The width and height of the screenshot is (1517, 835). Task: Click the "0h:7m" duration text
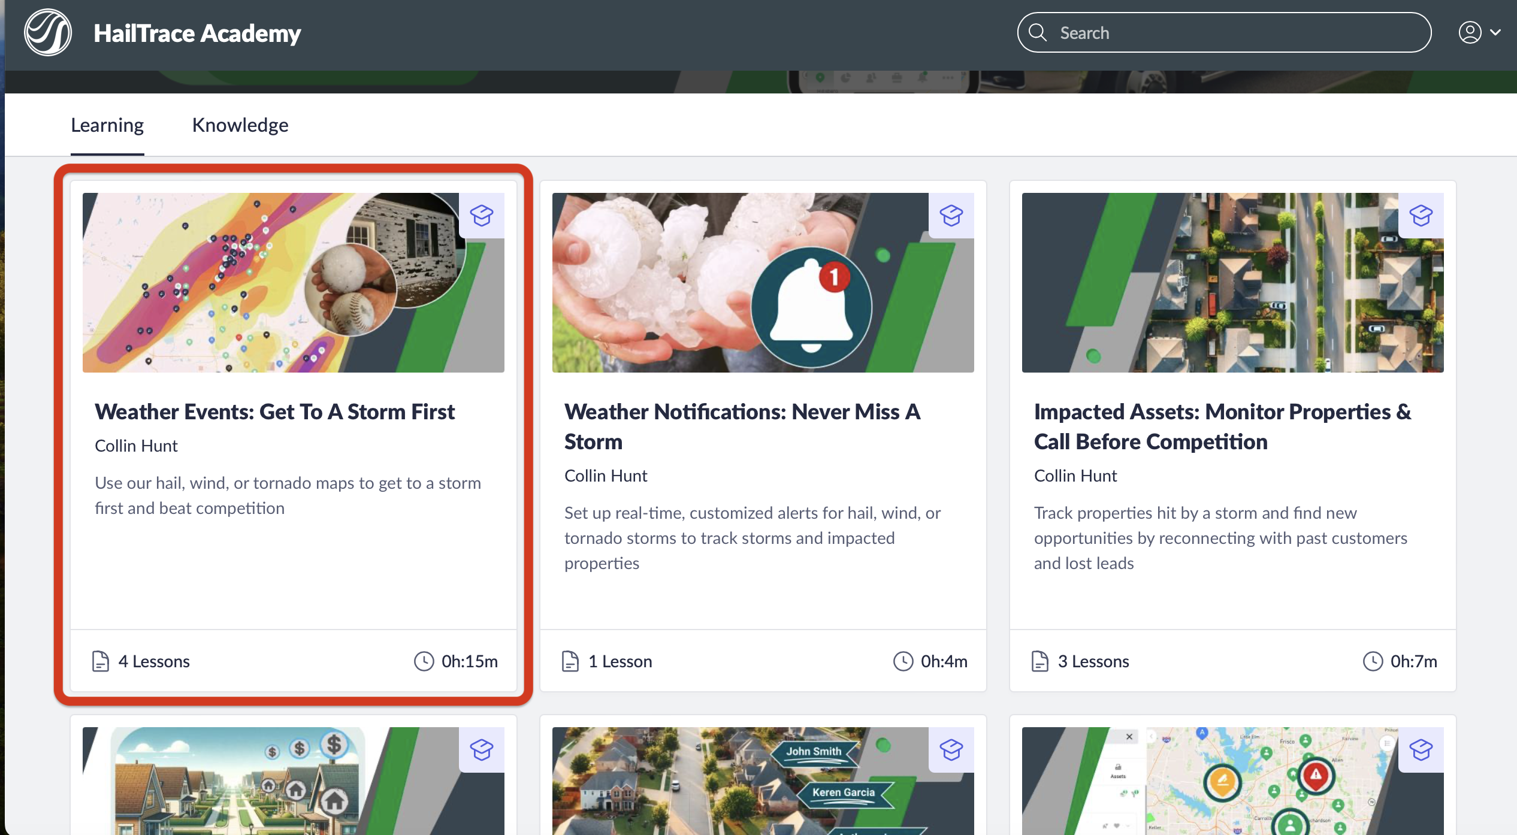[x=1414, y=661]
